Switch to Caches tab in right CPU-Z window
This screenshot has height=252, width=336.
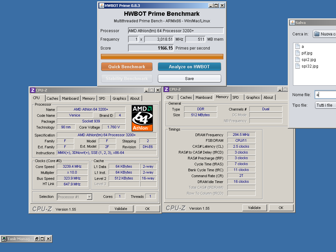[x=186, y=97]
